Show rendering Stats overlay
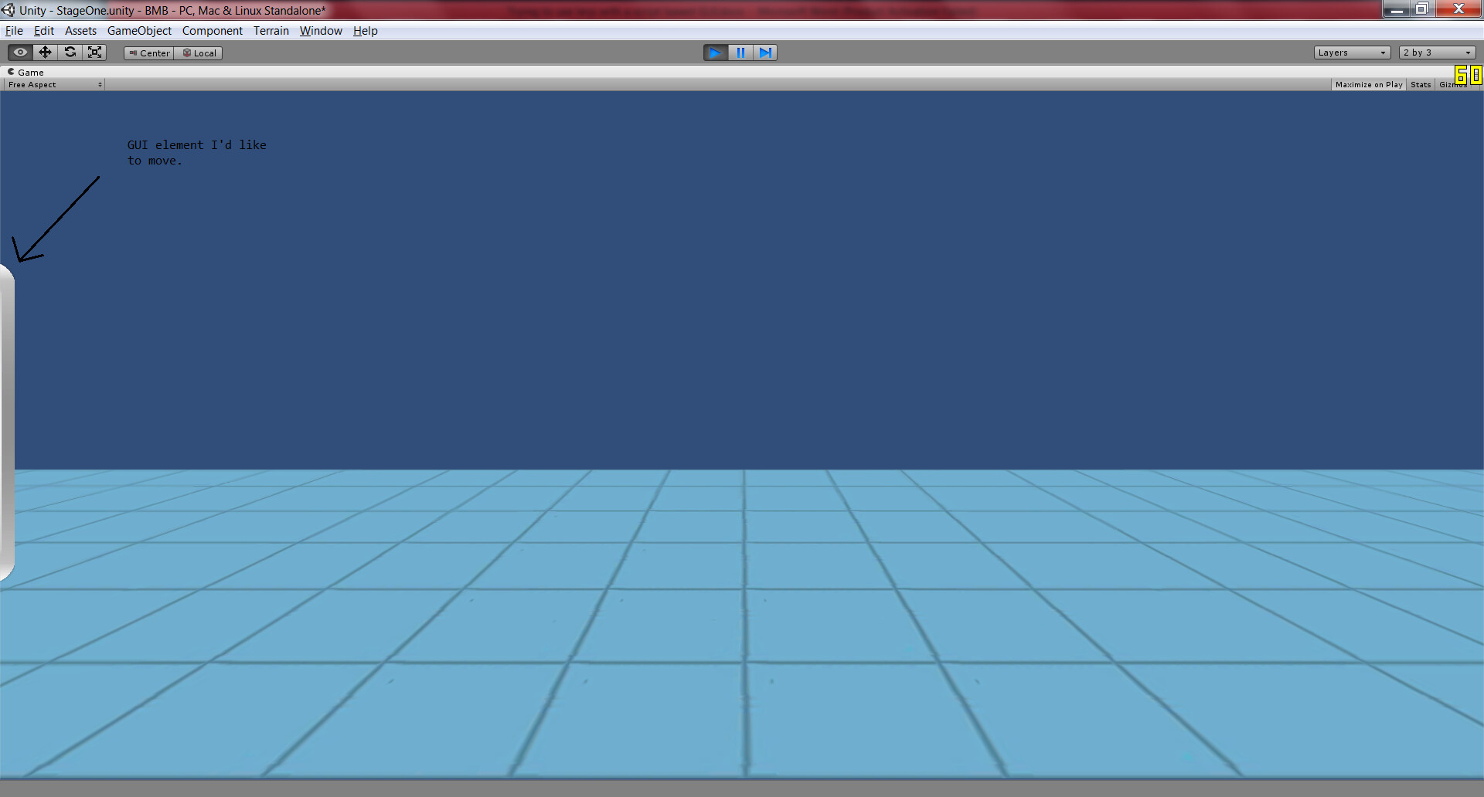 pyautogui.click(x=1420, y=84)
